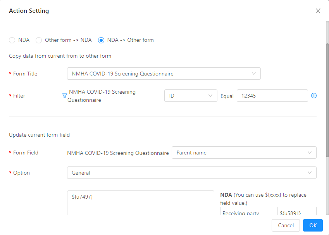Click the General dropdown chevron arrow
This screenshot has width=329, height=235.
pos(309,173)
